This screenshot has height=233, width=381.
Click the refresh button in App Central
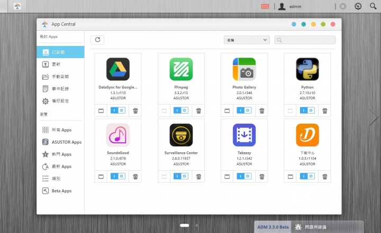pos(97,40)
